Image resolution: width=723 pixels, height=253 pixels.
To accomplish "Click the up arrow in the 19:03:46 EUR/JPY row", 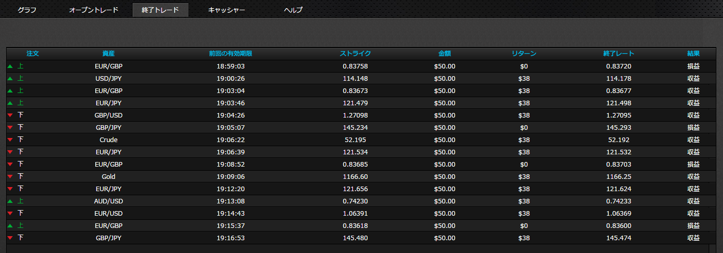I will point(10,103).
